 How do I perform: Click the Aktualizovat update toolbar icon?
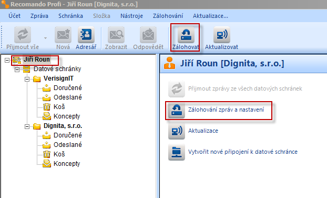coord(222,35)
